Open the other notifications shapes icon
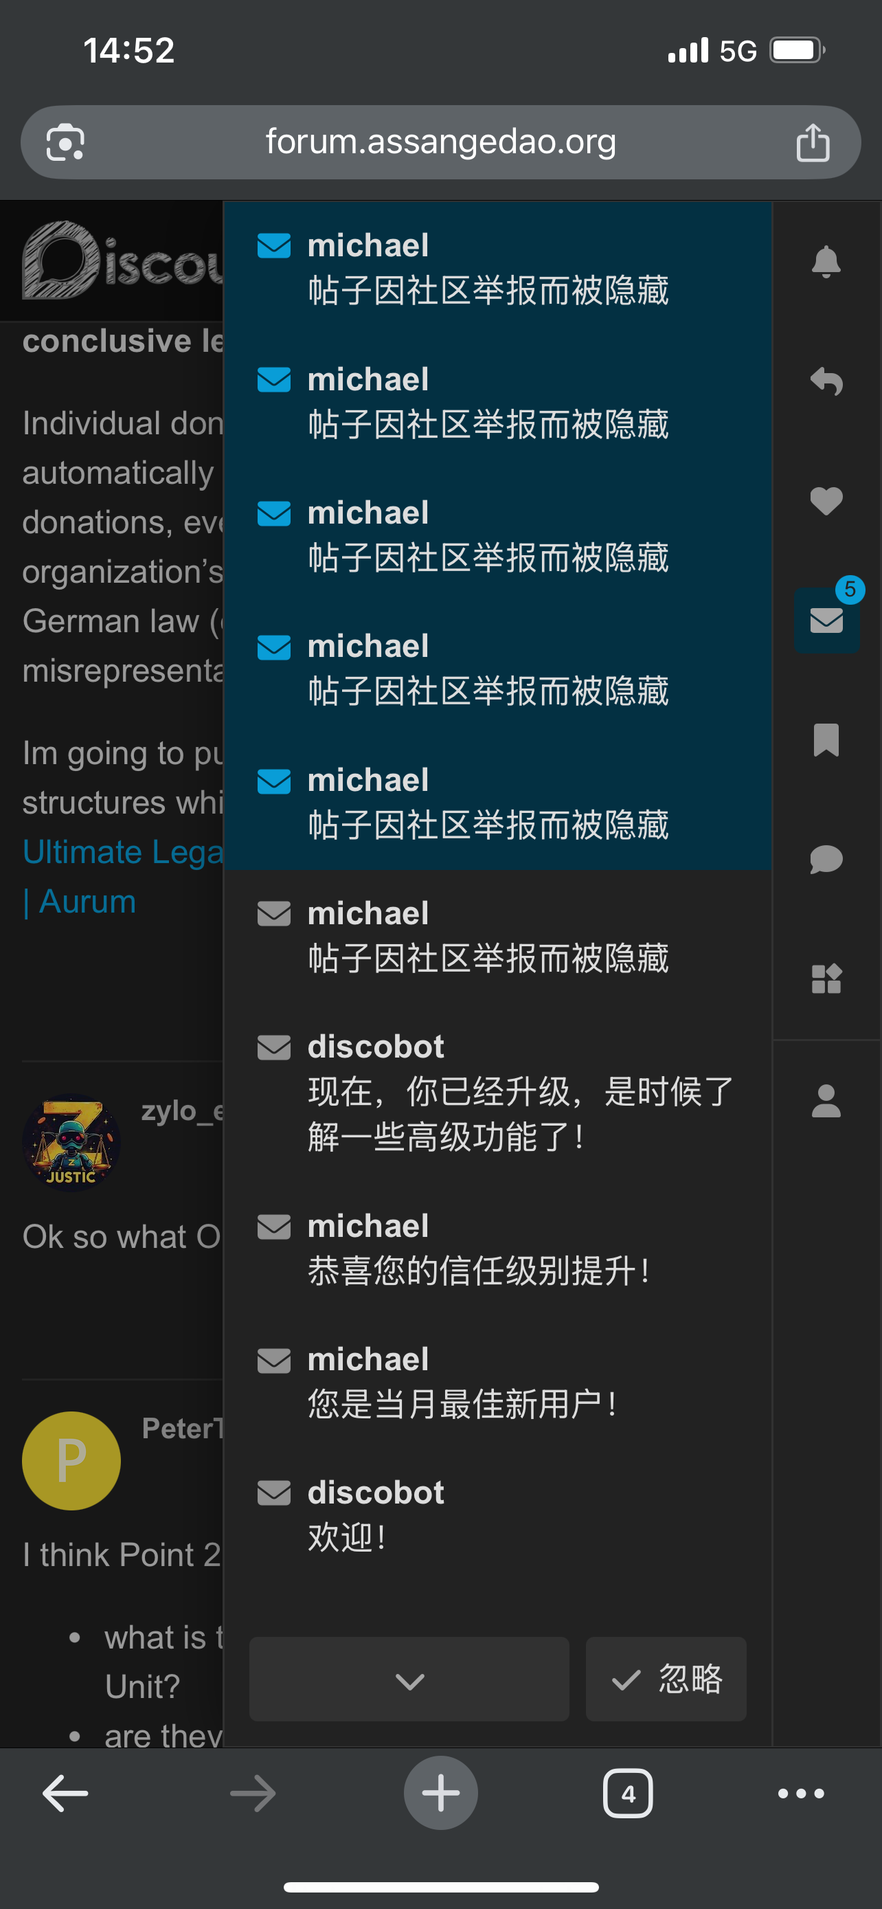 click(826, 979)
